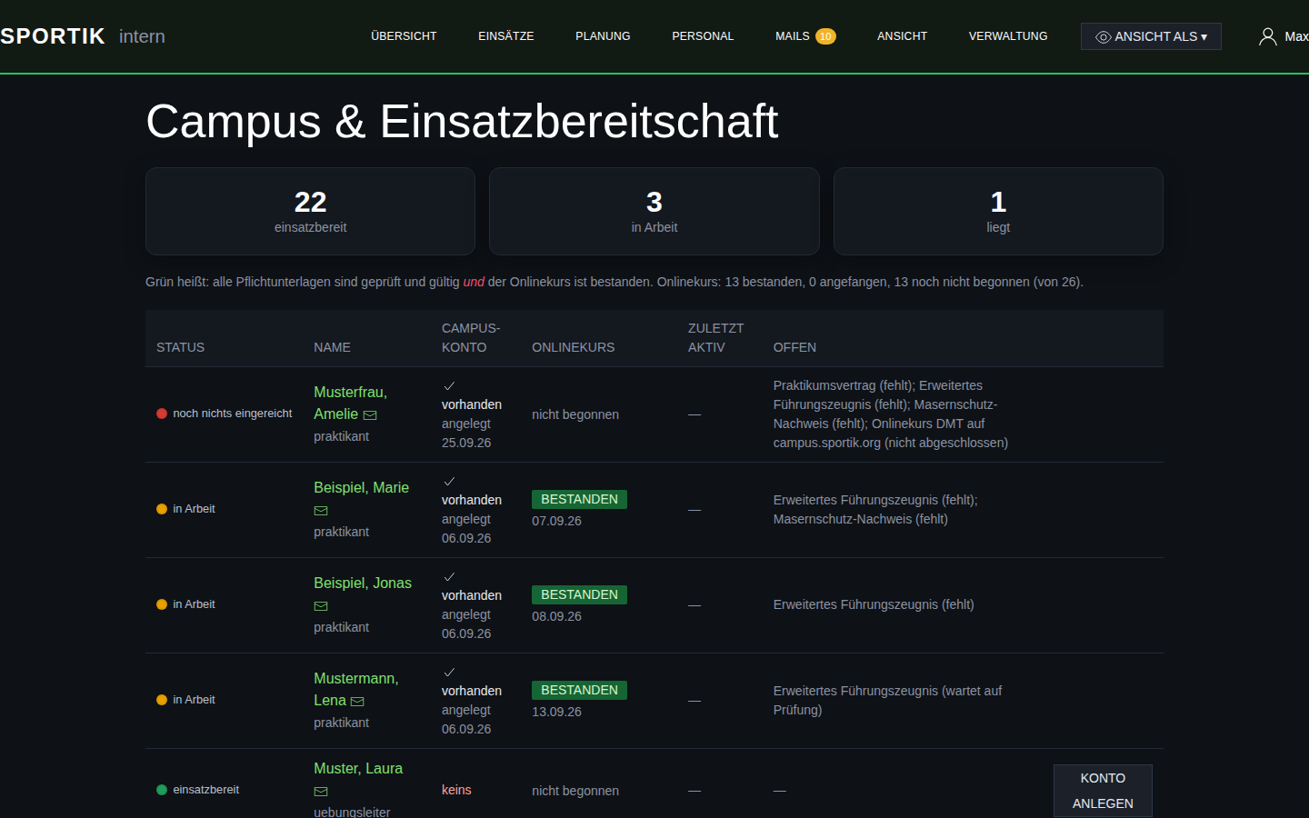Click 'Erweitertes Führungszeugnis (wartet auf Prüfung)' text
Image resolution: width=1309 pixels, height=818 pixels.
(887, 701)
